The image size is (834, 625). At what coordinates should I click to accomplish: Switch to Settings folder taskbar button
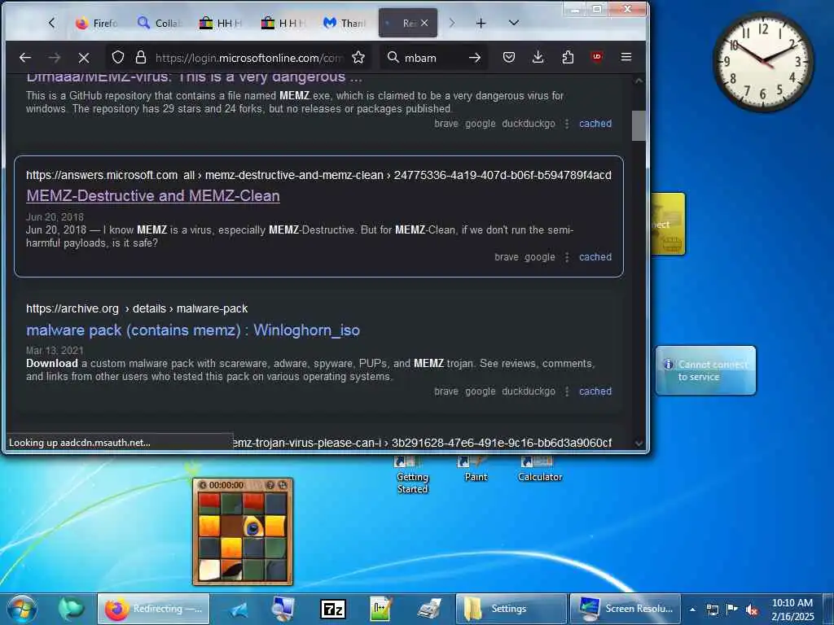click(511, 609)
